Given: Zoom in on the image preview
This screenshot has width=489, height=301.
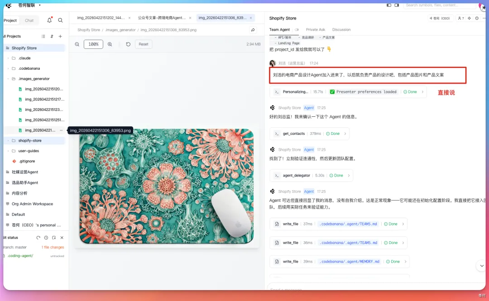Looking at the screenshot, I should [x=110, y=44].
